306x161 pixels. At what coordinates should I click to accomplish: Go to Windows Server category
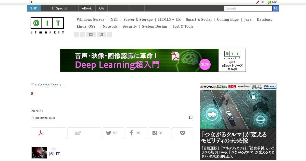[90, 20]
